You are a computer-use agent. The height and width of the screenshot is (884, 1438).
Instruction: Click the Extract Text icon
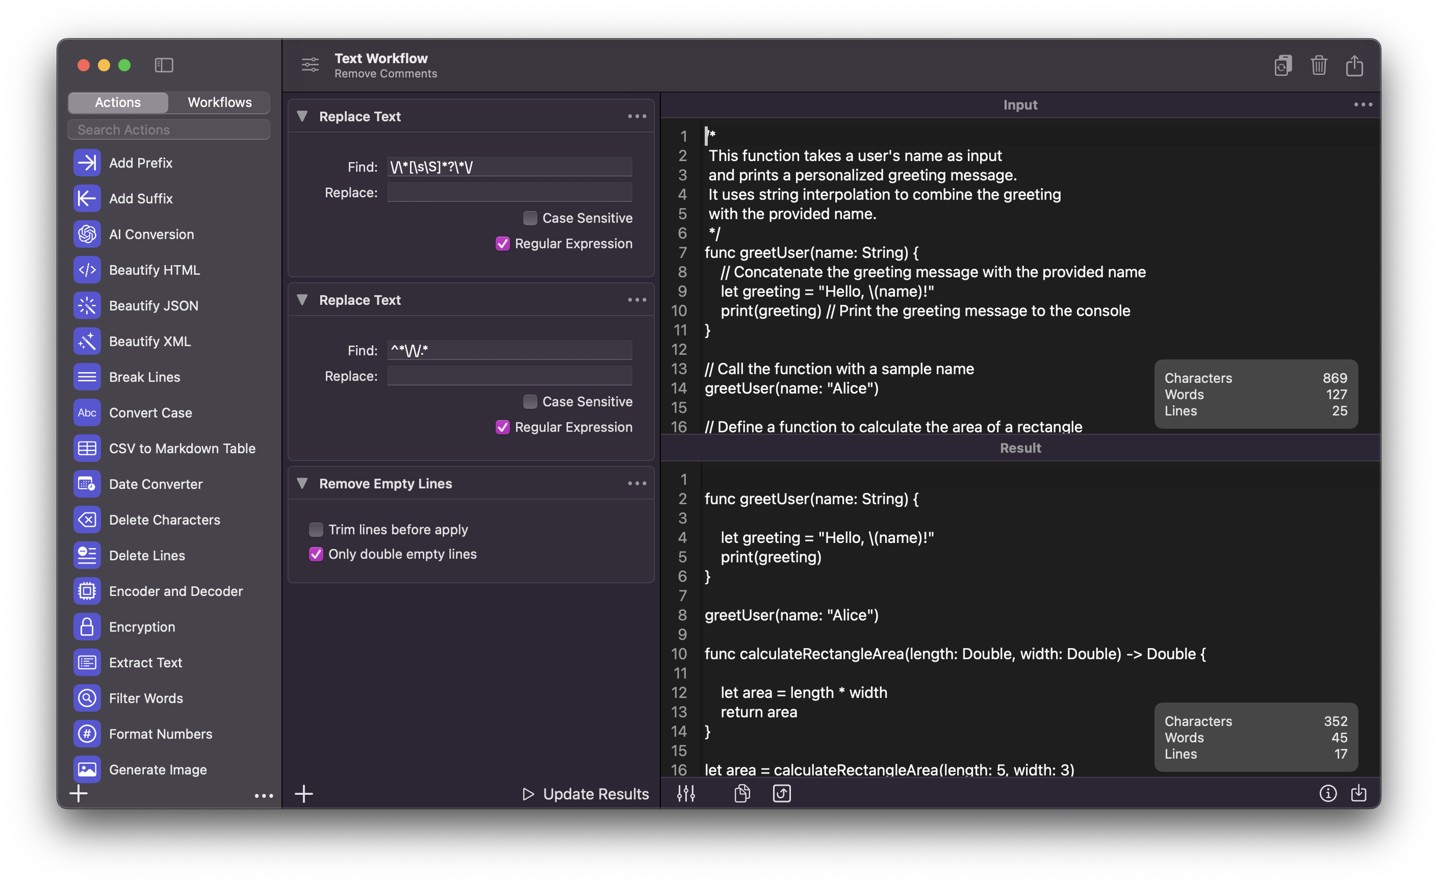tap(87, 662)
